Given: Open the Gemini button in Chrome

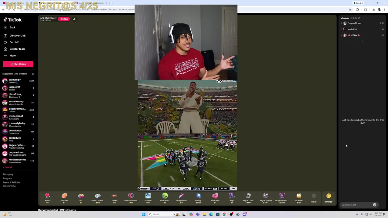Looking at the screenshot, I should (358, 3).
